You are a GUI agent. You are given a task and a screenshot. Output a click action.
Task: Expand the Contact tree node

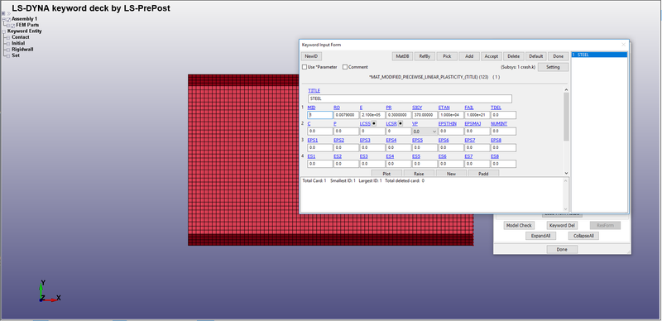pyautogui.click(x=7, y=37)
